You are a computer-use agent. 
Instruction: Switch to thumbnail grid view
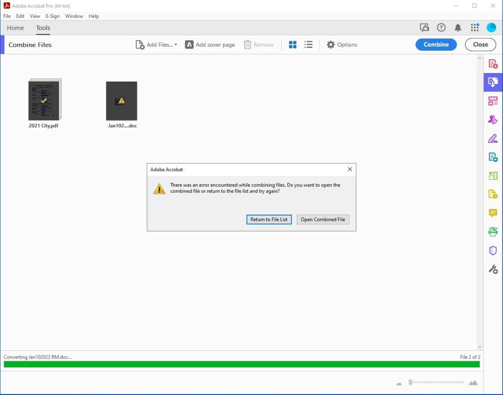pos(293,45)
